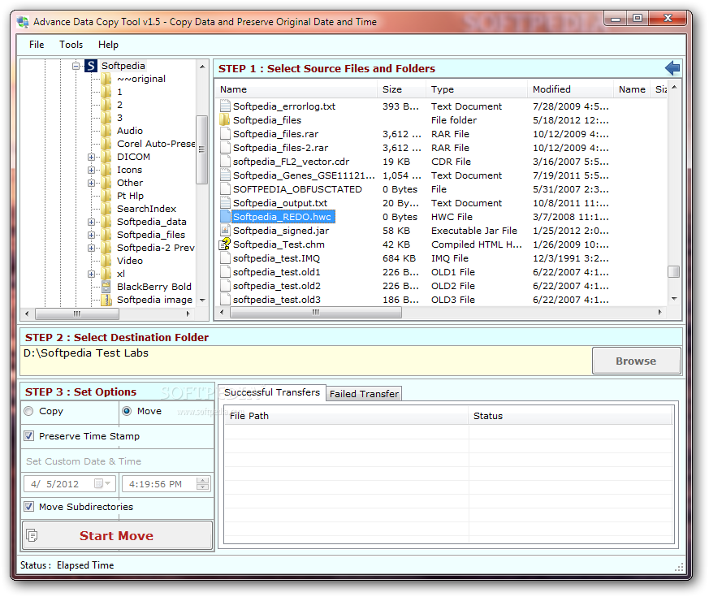This screenshot has width=709, height=597.
Task: Click the File Path column header
Action: pos(346,416)
